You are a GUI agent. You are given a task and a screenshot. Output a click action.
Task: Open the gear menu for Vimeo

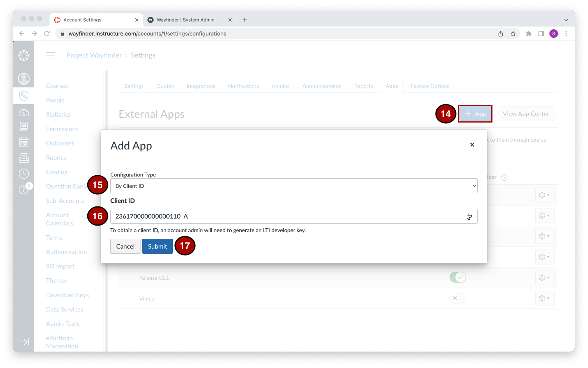(x=544, y=298)
